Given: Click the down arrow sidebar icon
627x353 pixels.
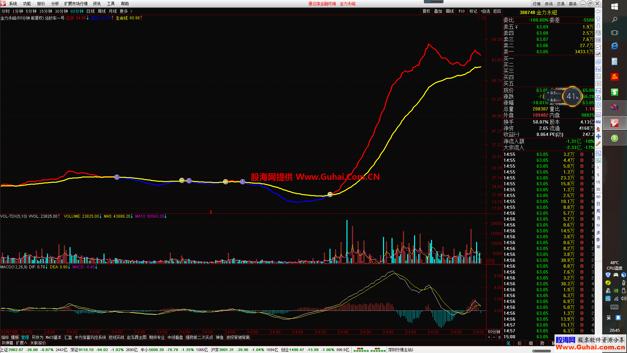Looking at the screenshot, I should tap(598, 26).
